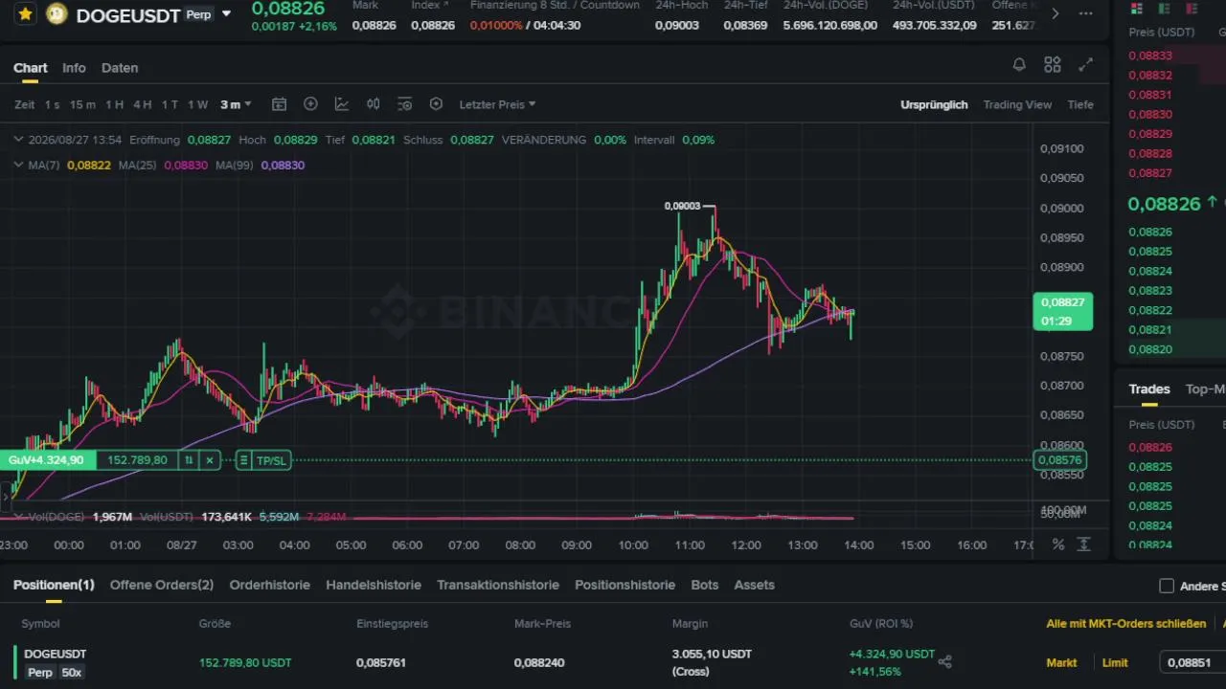Image resolution: width=1226 pixels, height=689 pixels.
Task: Open the technical indicators line chart icon
Action: click(342, 104)
